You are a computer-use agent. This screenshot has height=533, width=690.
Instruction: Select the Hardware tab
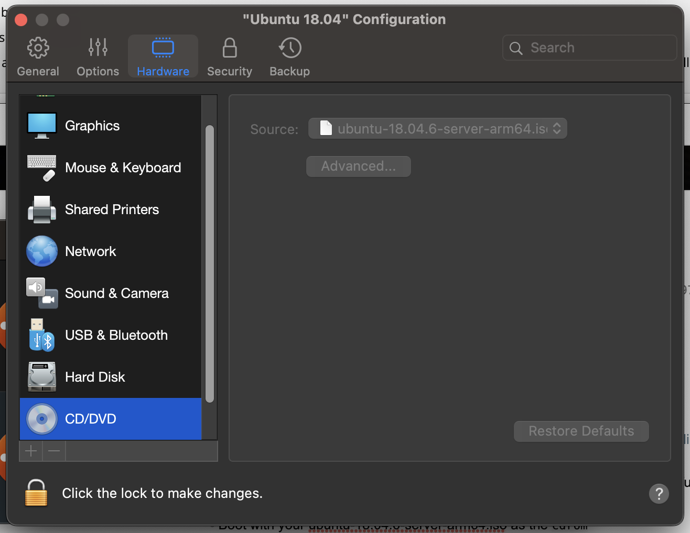click(x=163, y=57)
